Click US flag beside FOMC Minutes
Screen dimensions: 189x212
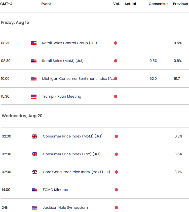point(34,190)
